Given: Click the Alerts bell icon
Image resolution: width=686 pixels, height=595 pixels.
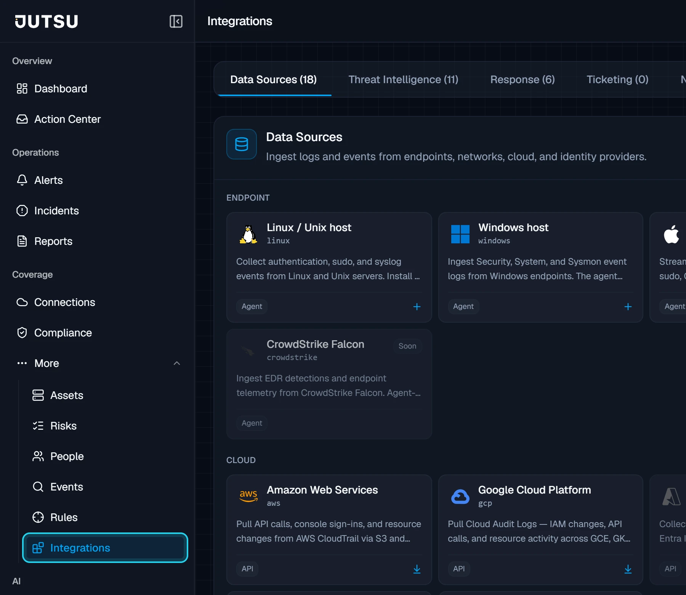Looking at the screenshot, I should click(x=22, y=180).
